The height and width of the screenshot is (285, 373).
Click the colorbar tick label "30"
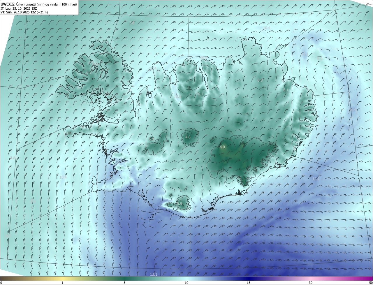(311, 283)
